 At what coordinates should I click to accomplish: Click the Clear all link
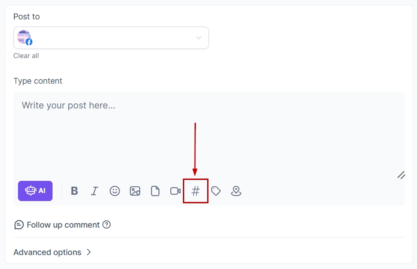pos(26,56)
